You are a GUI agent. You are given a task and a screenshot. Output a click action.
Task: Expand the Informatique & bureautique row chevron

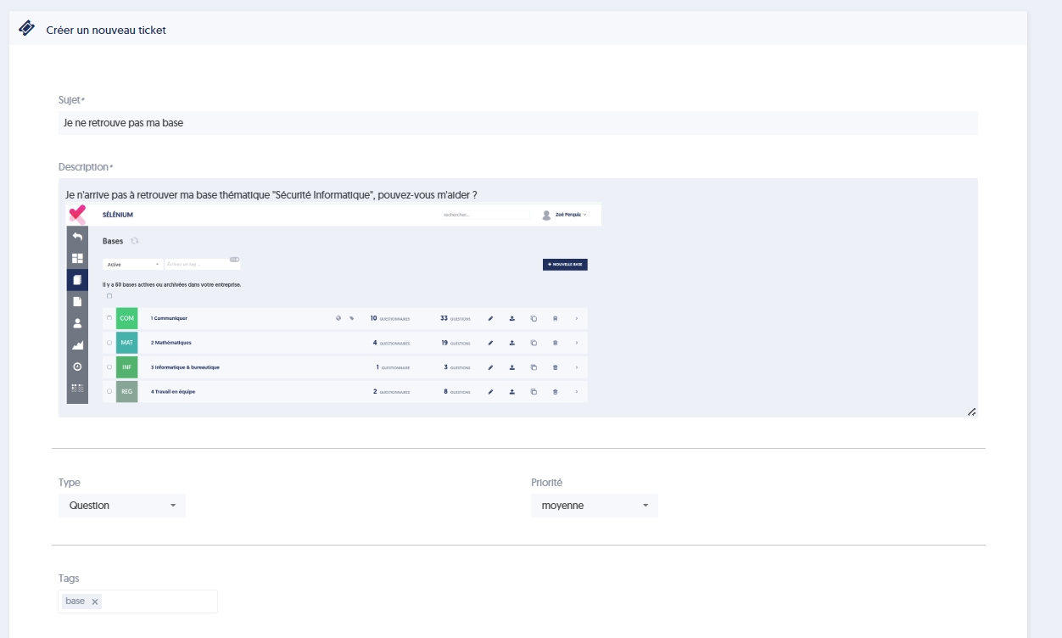point(577,367)
